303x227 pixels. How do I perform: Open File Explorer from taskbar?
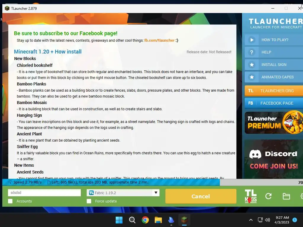point(158,220)
